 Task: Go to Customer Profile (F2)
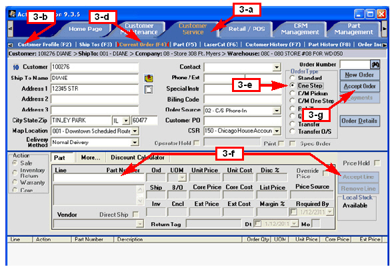pos(45,45)
